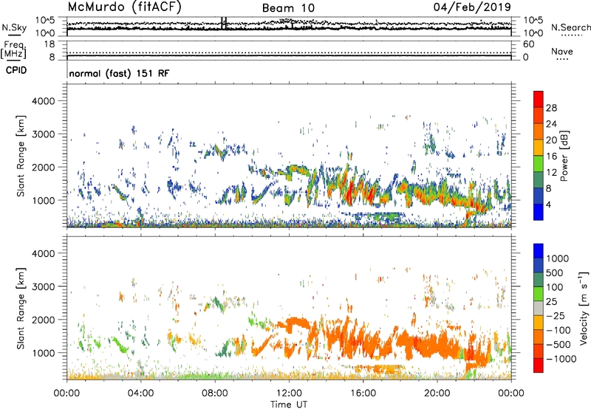Click the "04:00" time tick label

(140, 393)
